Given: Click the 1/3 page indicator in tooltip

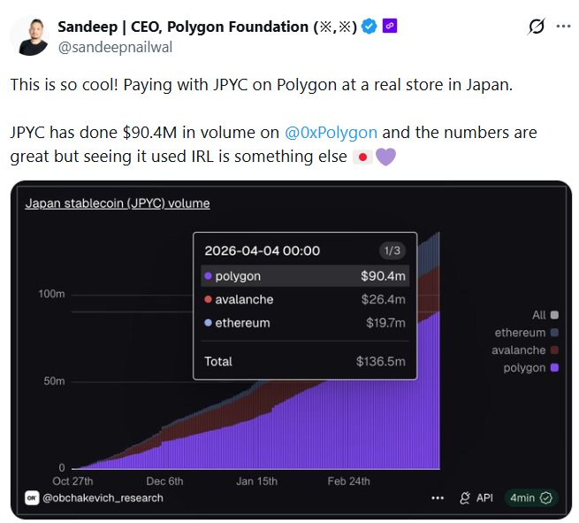Looking at the screenshot, I should click(391, 250).
